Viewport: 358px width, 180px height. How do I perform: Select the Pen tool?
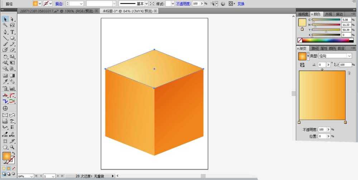[x=5, y=32]
